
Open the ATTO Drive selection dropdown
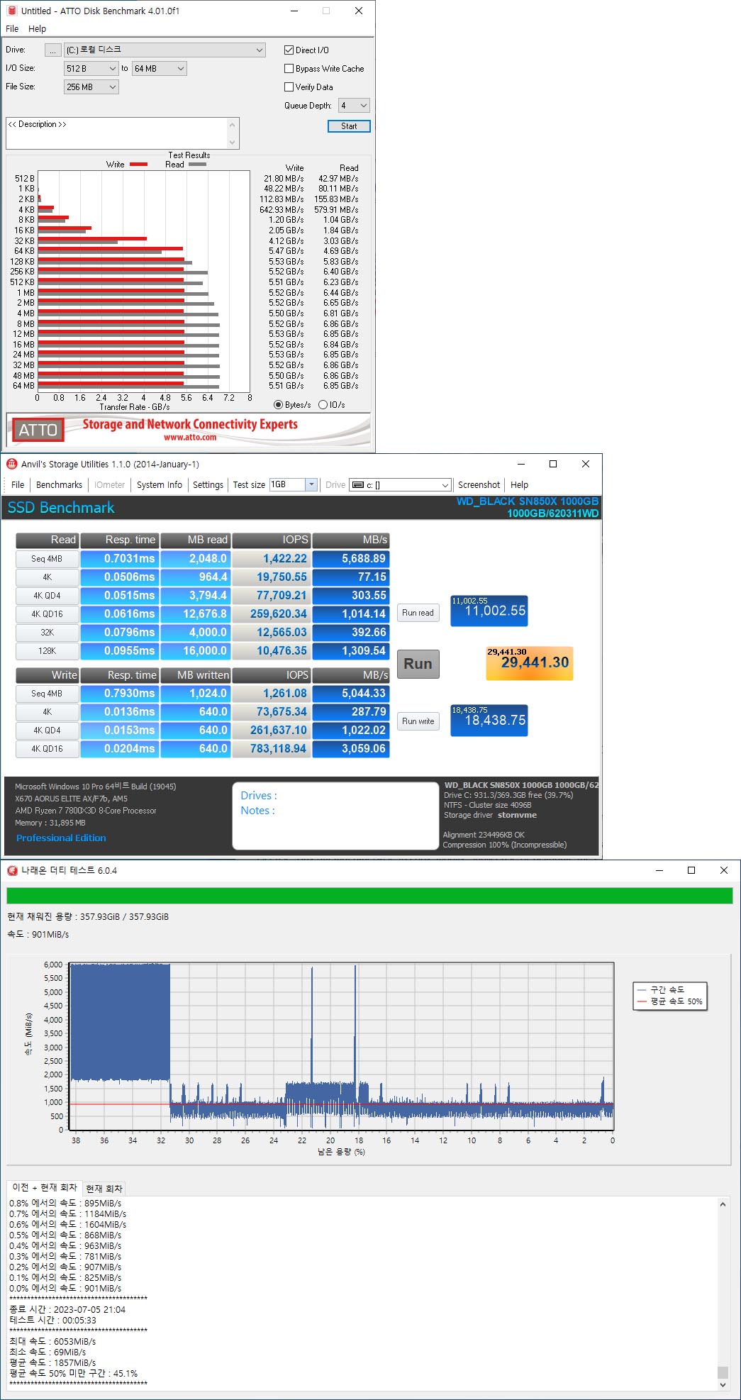click(x=165, y=50)
